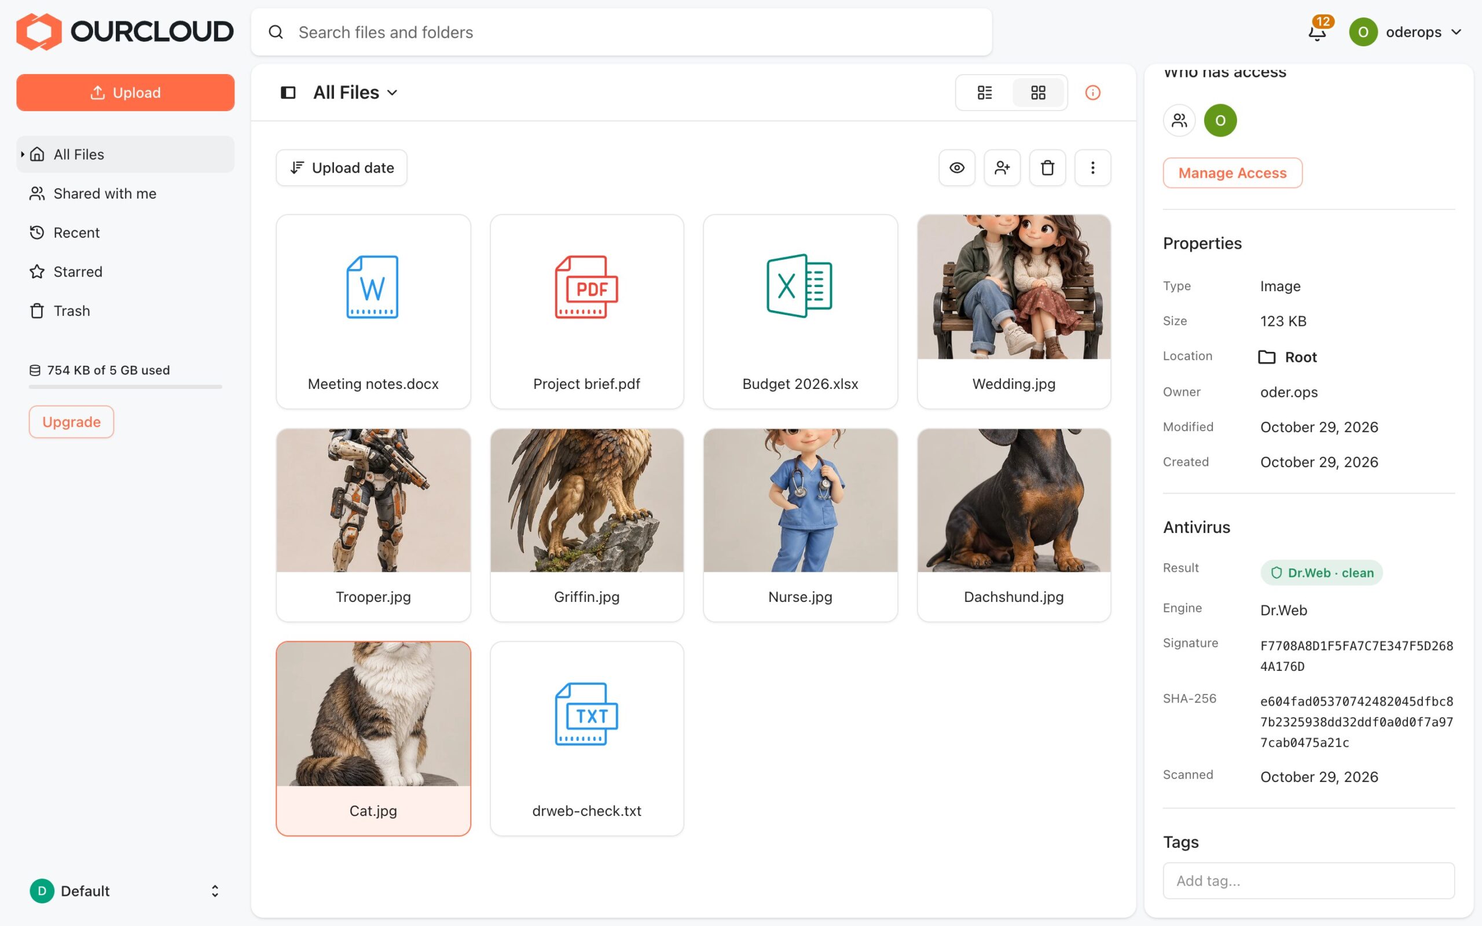Screen dimensions: 1482x926
Task: Share the file with the add-person icon
Action: (1003, 168)
